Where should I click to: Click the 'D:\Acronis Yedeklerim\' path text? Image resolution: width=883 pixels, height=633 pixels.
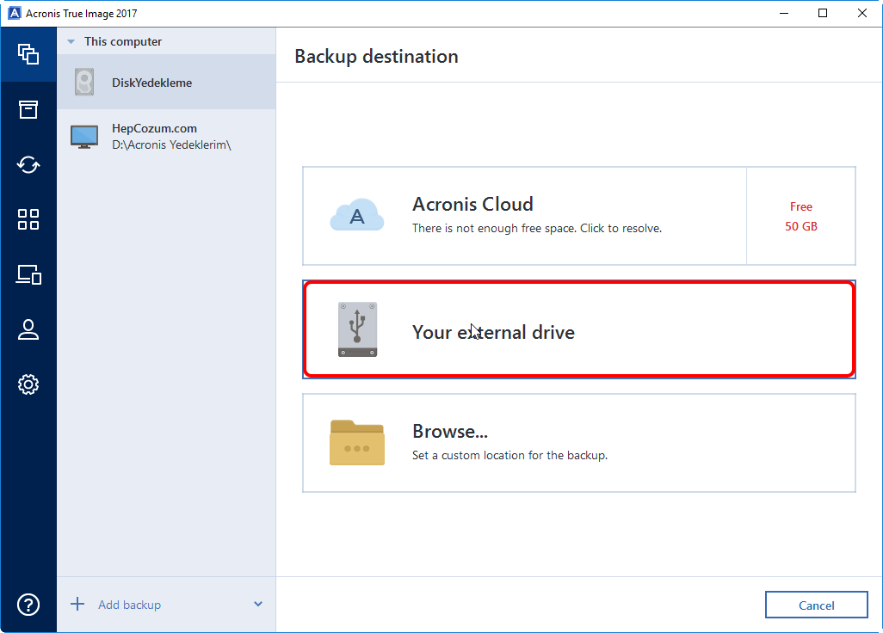(x=171, y=145)
